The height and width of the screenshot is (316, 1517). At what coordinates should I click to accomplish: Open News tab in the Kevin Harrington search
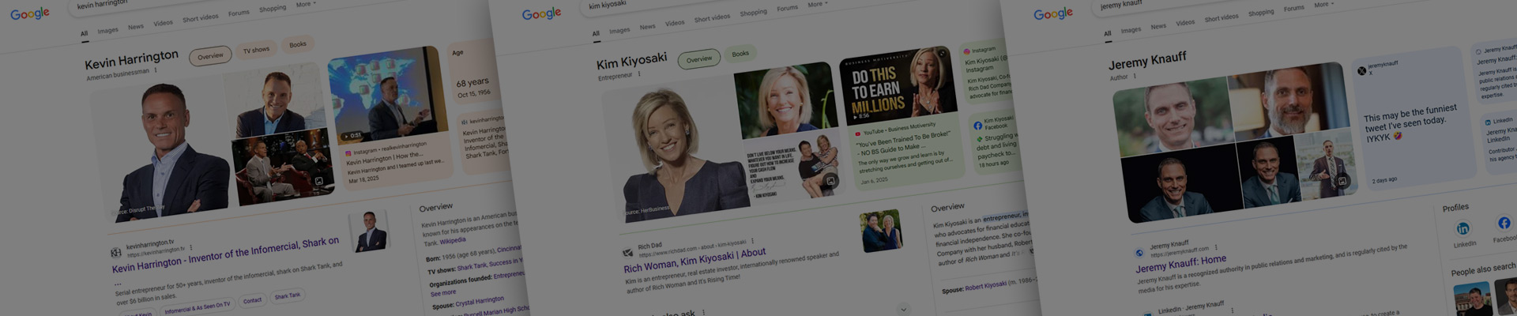(x=136, y=27)
